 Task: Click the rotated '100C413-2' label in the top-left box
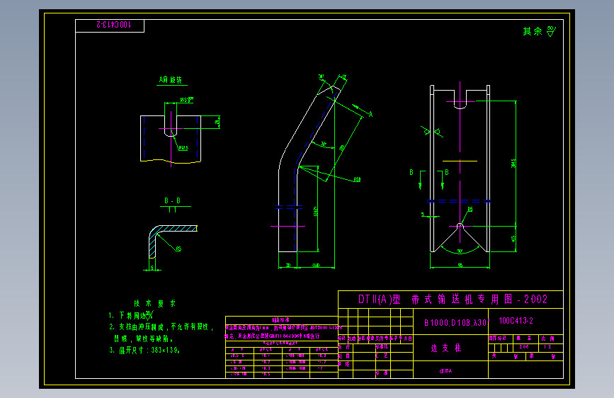tap(114, 25)
